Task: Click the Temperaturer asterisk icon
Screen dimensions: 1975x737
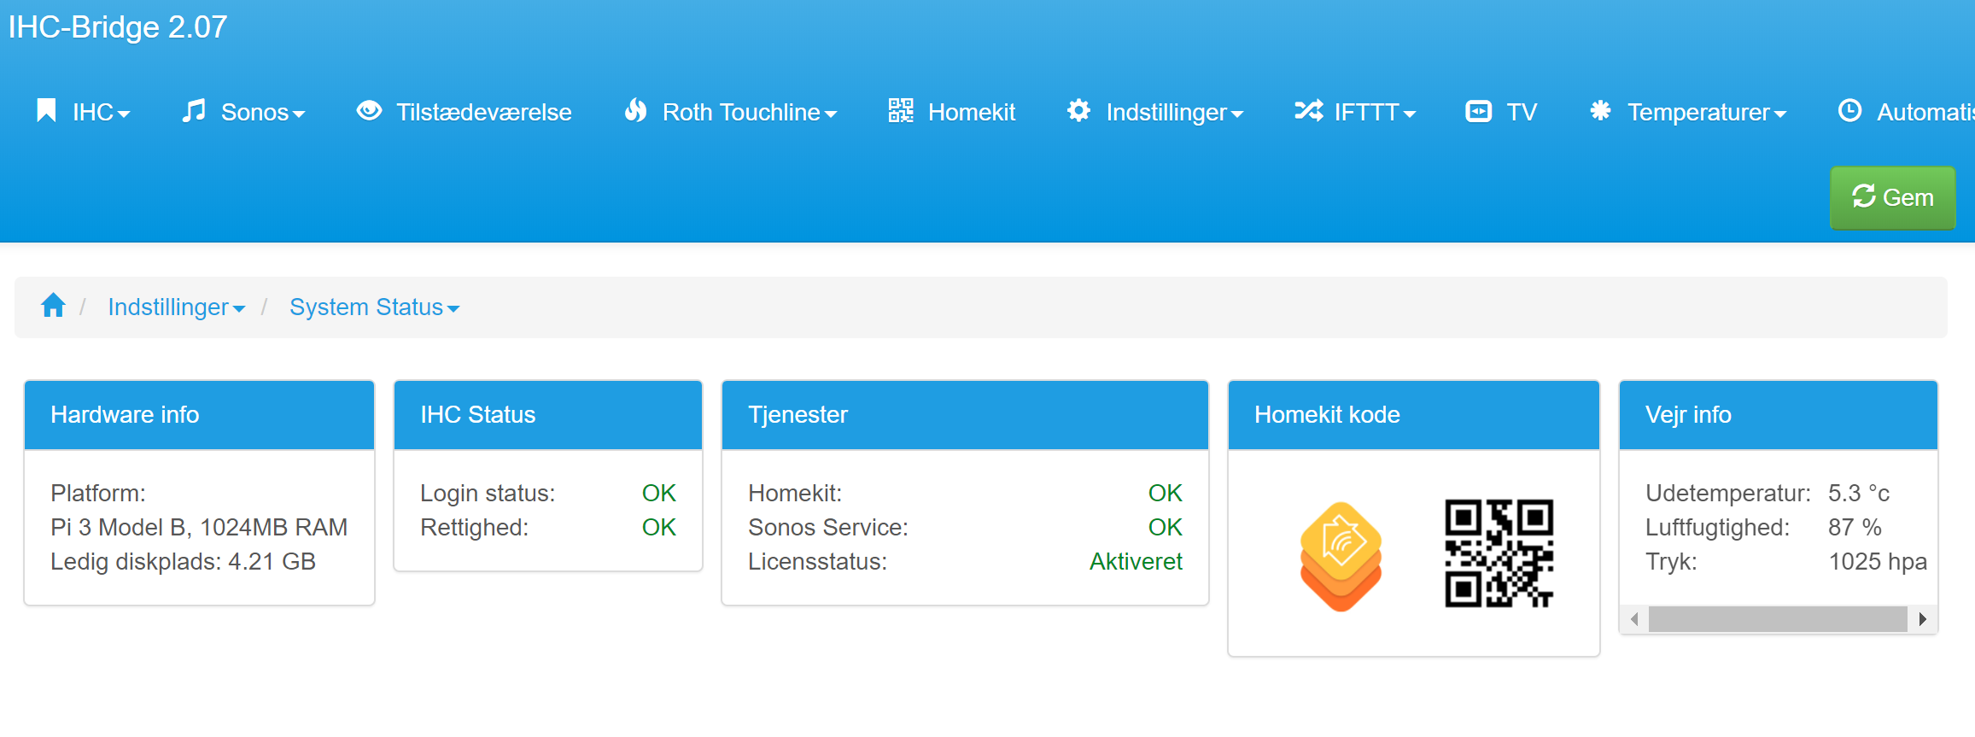Action: pos(1600,111)
